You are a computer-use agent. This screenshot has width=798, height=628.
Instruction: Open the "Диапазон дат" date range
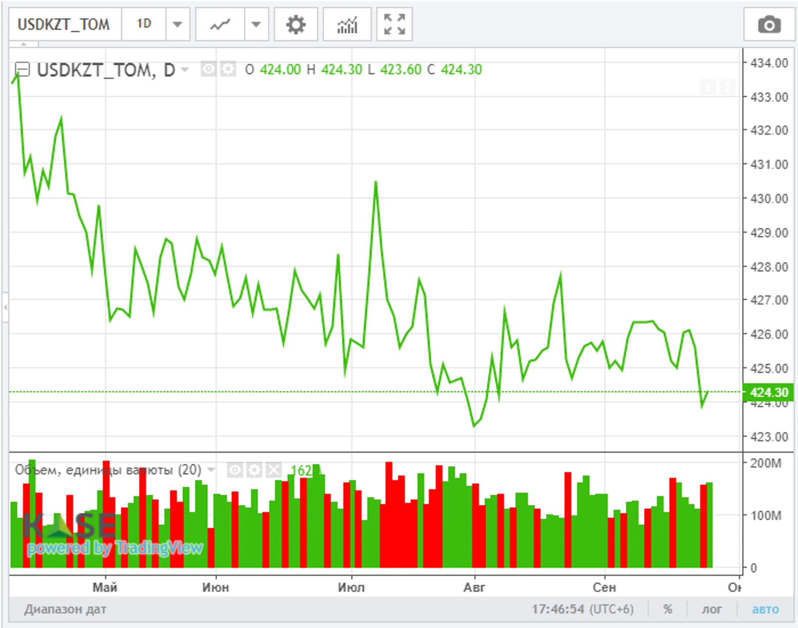click(65, 609)
